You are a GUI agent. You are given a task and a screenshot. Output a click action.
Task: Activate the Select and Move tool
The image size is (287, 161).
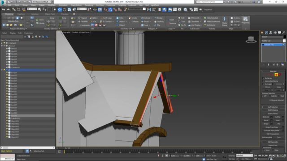tap(60, 9)
